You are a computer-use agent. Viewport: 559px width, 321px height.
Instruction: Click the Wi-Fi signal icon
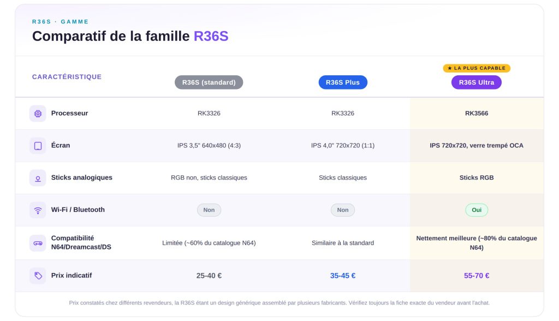(x=38, y=210)
